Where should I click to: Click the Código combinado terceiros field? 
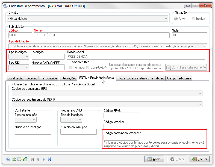tap(122, 138)
